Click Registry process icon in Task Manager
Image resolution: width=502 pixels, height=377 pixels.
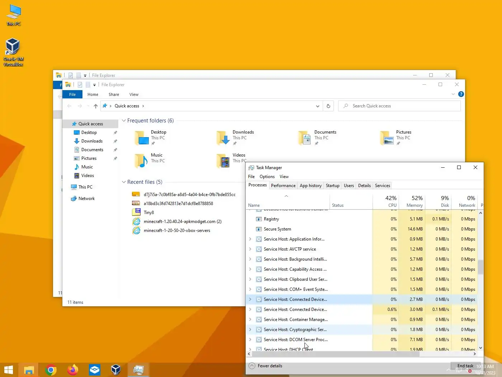click(x=259, y=219)
